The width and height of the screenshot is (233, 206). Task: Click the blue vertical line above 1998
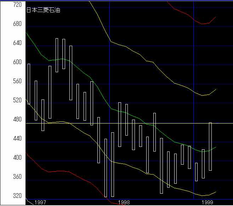(109, 71)
